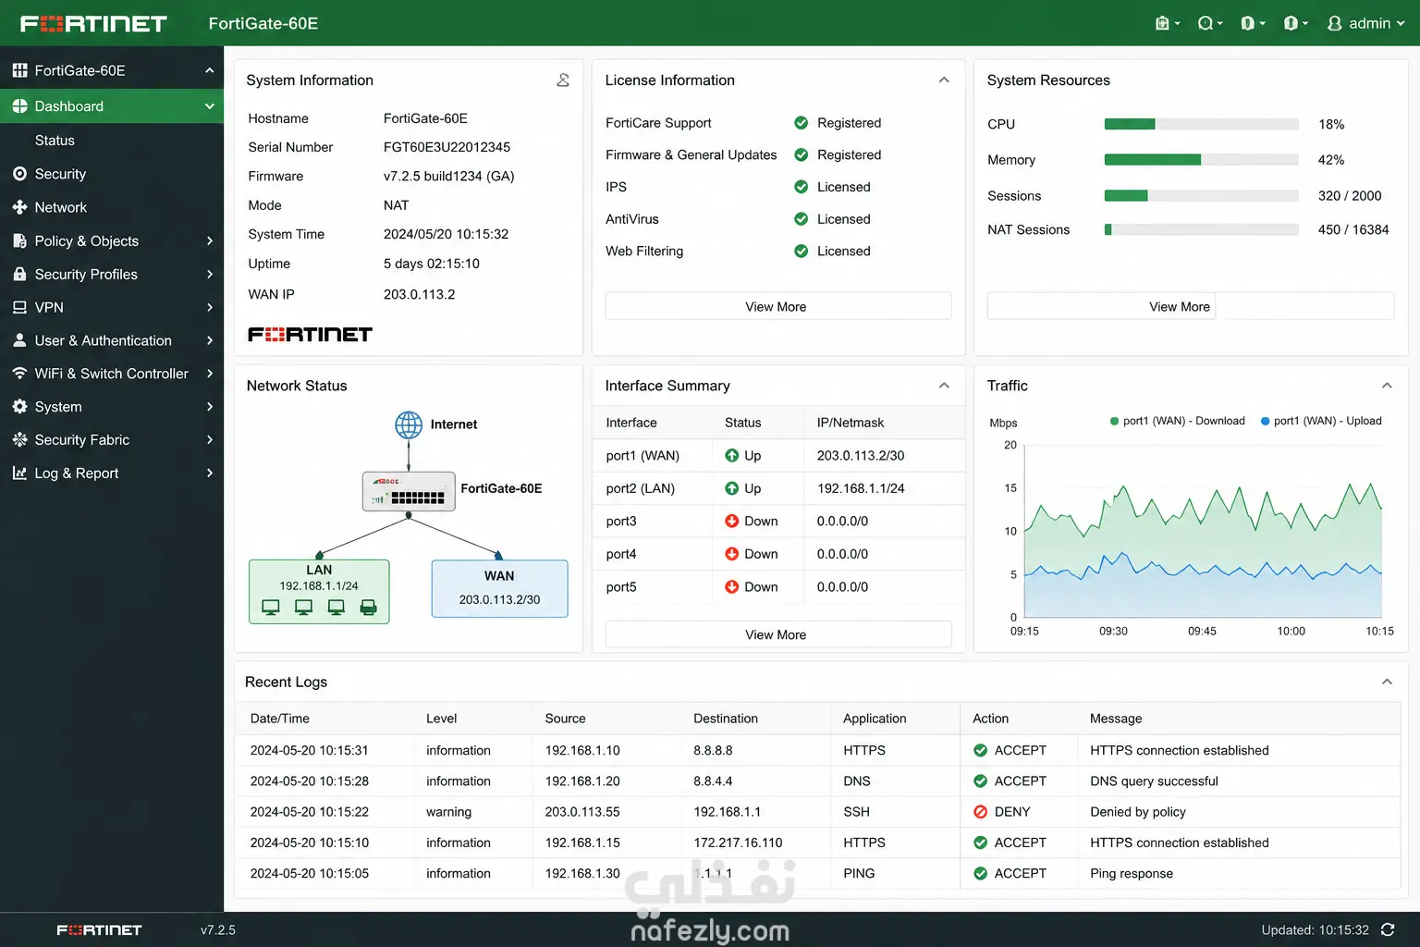
Task: Toggle the port1 (WAN) Download legend series
Action: [x=1177, y=421]
